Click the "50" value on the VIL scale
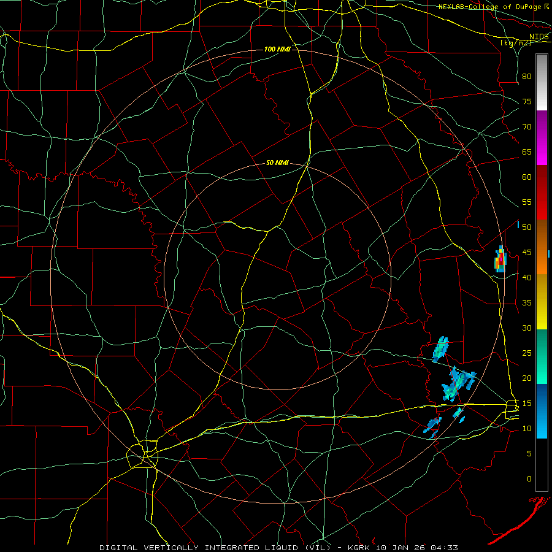 pyautogui.click(x=527, y=228)
